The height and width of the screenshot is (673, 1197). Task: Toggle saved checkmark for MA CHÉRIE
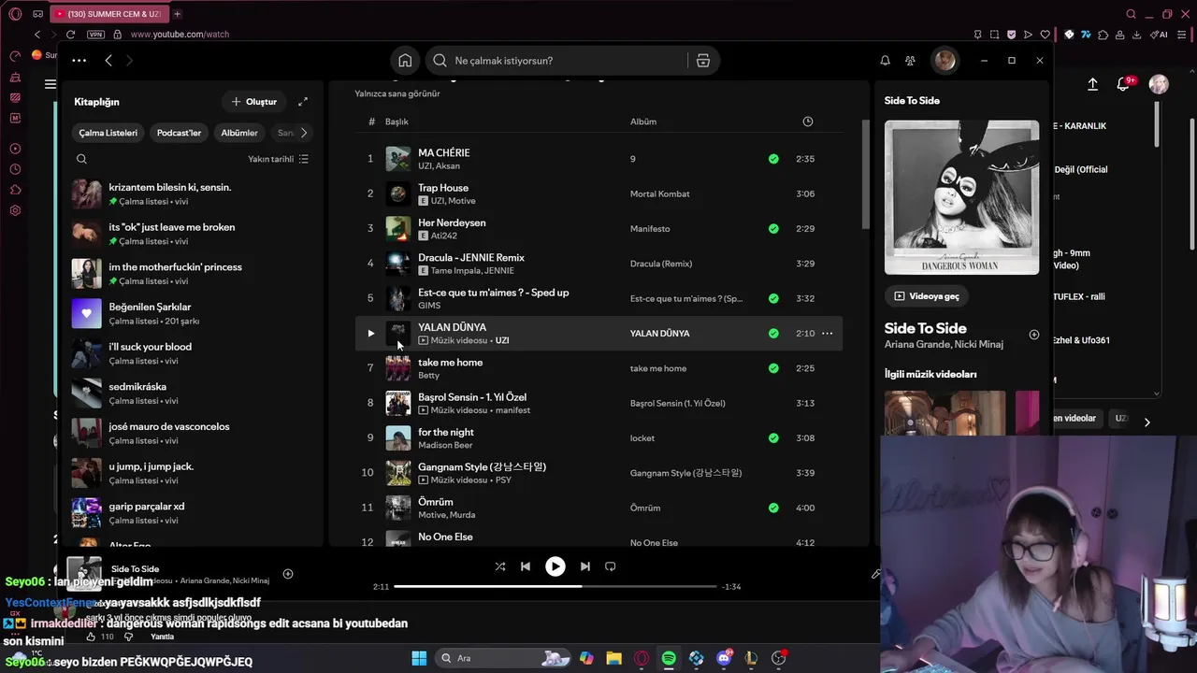click(x=773, y=159)
